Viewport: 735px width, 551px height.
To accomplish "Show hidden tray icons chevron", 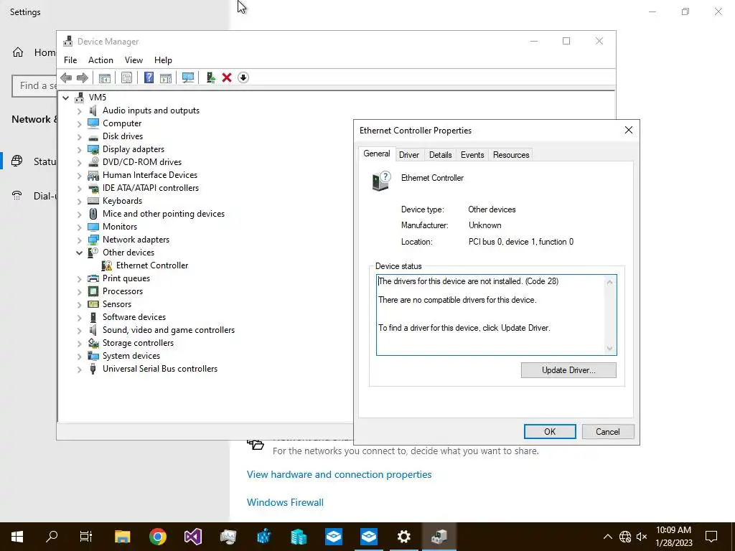I will [x=607, y=537].
